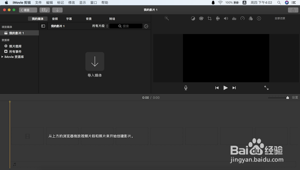The width and height of the screenshot is (300, 170).
Task: Switch to 转场 transitions tab
Action: pos(112,19)
